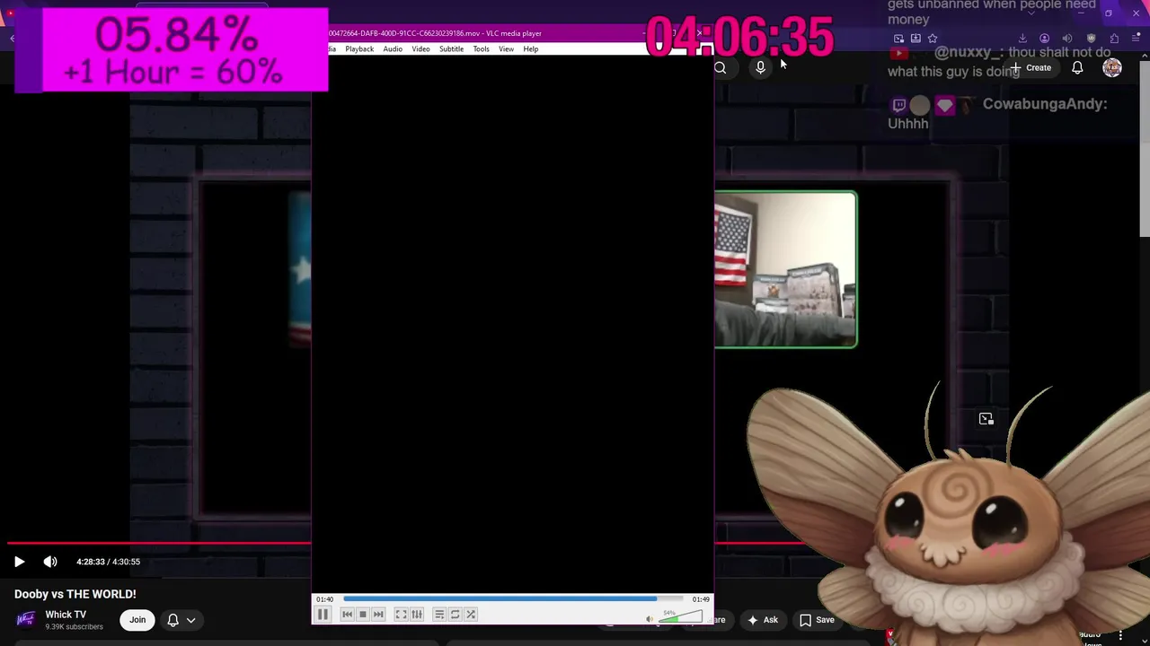Expand notification options dropdown arrow
The width and height of the screenshot is (1150, 646).
(191, 620)
